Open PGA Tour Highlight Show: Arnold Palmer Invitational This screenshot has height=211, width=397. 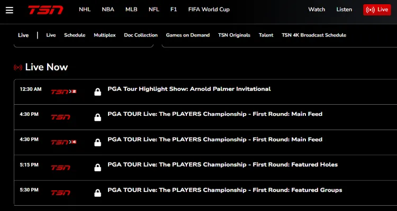point(189,89)
